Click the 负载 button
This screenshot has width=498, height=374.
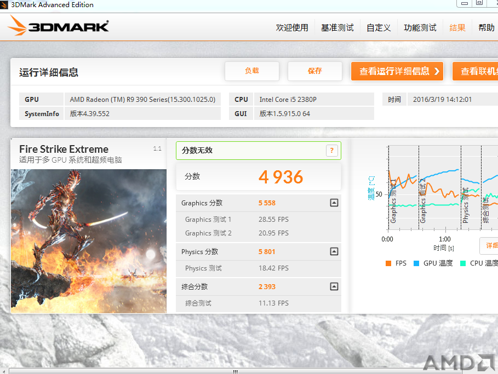(252, 71)
